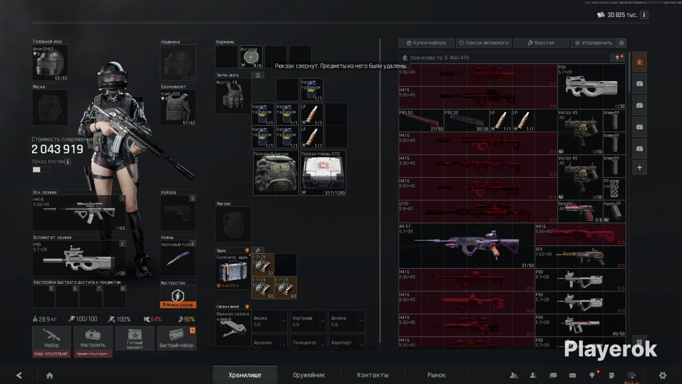The height and width of the screenshot is (384, 682).
Task: Click the 28,9 кг weight value
Action: pyautogui.click(x=48, y=319)
